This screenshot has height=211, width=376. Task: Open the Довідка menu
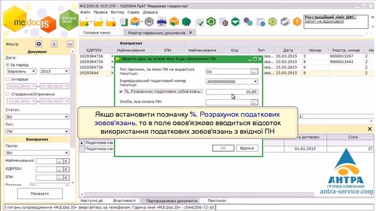pos(150,12)
